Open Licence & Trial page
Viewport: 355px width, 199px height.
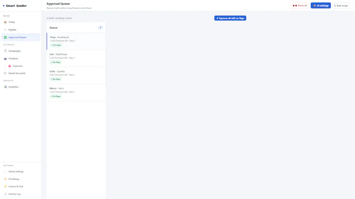[x=20, y=186]
